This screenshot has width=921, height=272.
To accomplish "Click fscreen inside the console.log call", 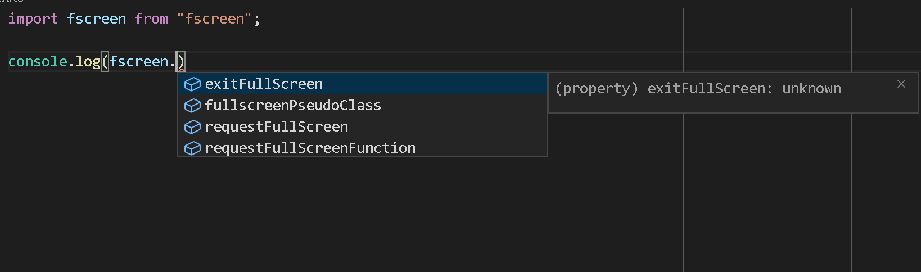I will click(x=138, y=61).
